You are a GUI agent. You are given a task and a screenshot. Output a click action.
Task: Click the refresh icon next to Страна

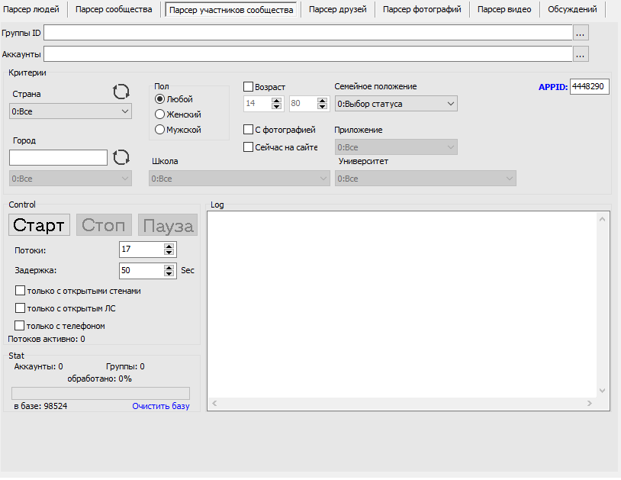coord(121,92)
